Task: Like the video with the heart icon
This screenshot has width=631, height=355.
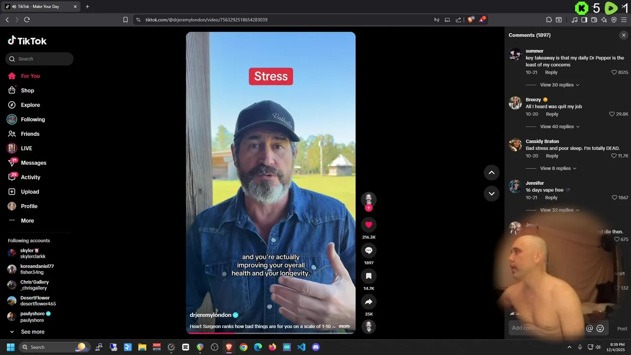Action: pyautogui.click(x=369, y=225)
